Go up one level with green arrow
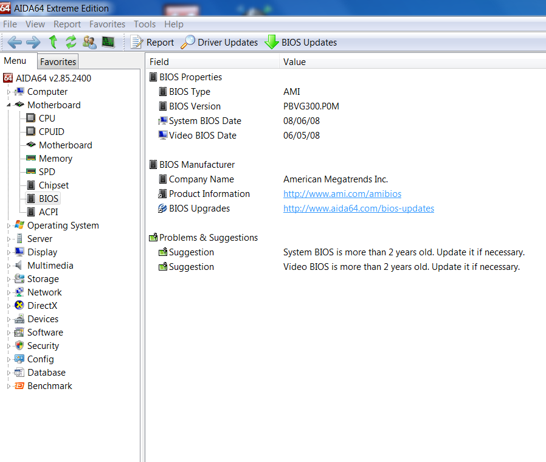This screenshot has width=546, height=462. pos(53,42)
